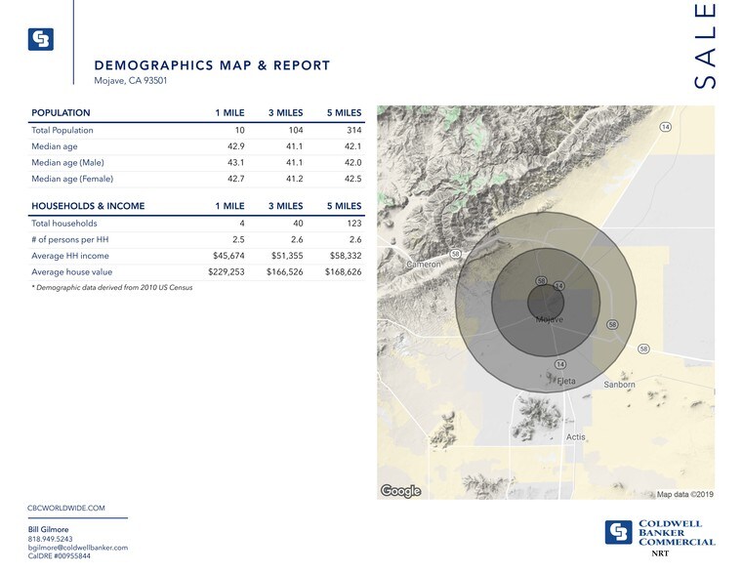Click the Coldwell Banker logo beside the report title
The width and height of the screenshot is (743, 574).
pos(41,39)
